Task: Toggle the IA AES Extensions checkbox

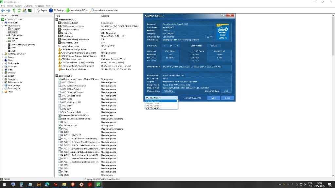Action: (x=60, y=125)
